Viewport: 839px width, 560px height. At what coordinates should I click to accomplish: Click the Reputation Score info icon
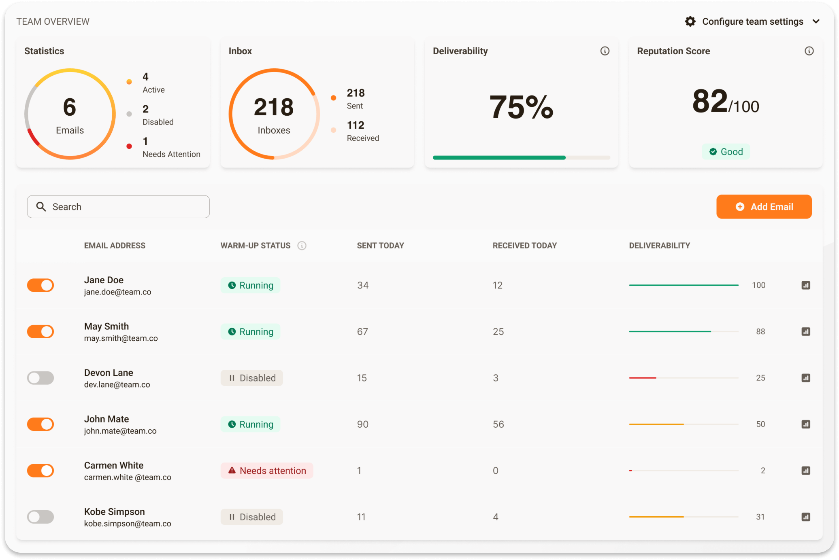click(809, 51)
